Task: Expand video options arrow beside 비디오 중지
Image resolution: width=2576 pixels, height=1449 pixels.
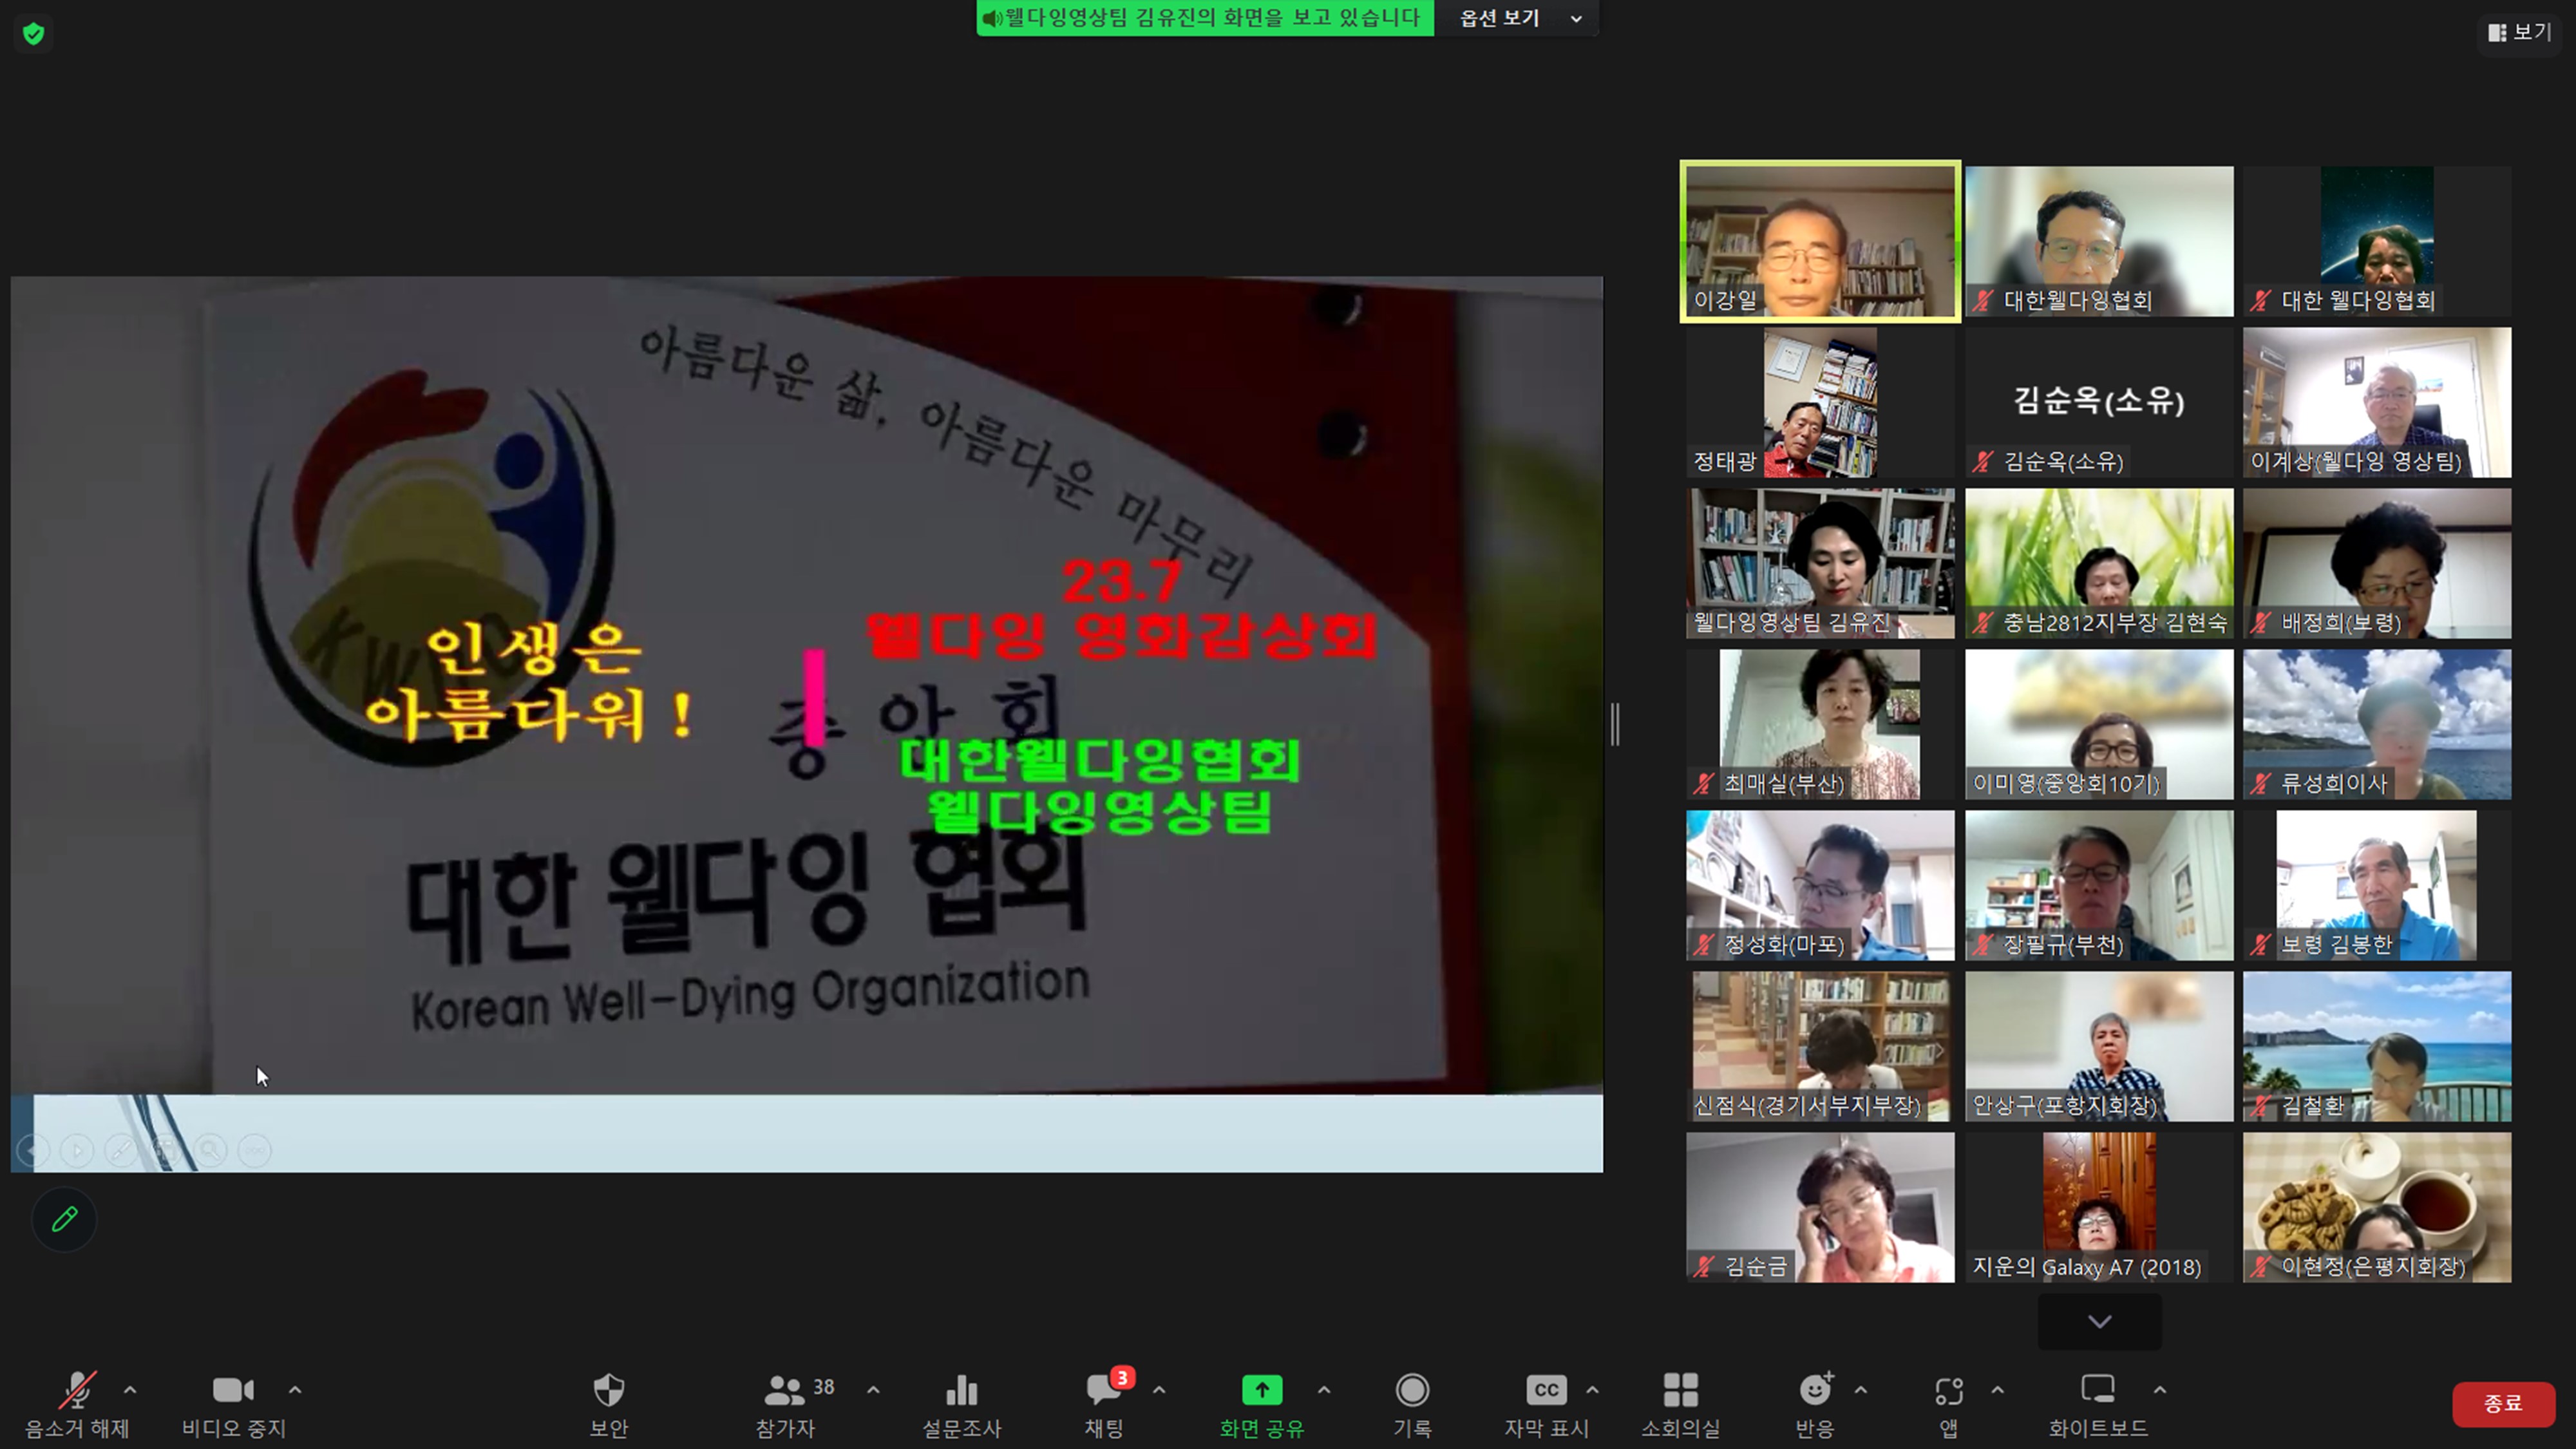Action: pos(295,1390)
